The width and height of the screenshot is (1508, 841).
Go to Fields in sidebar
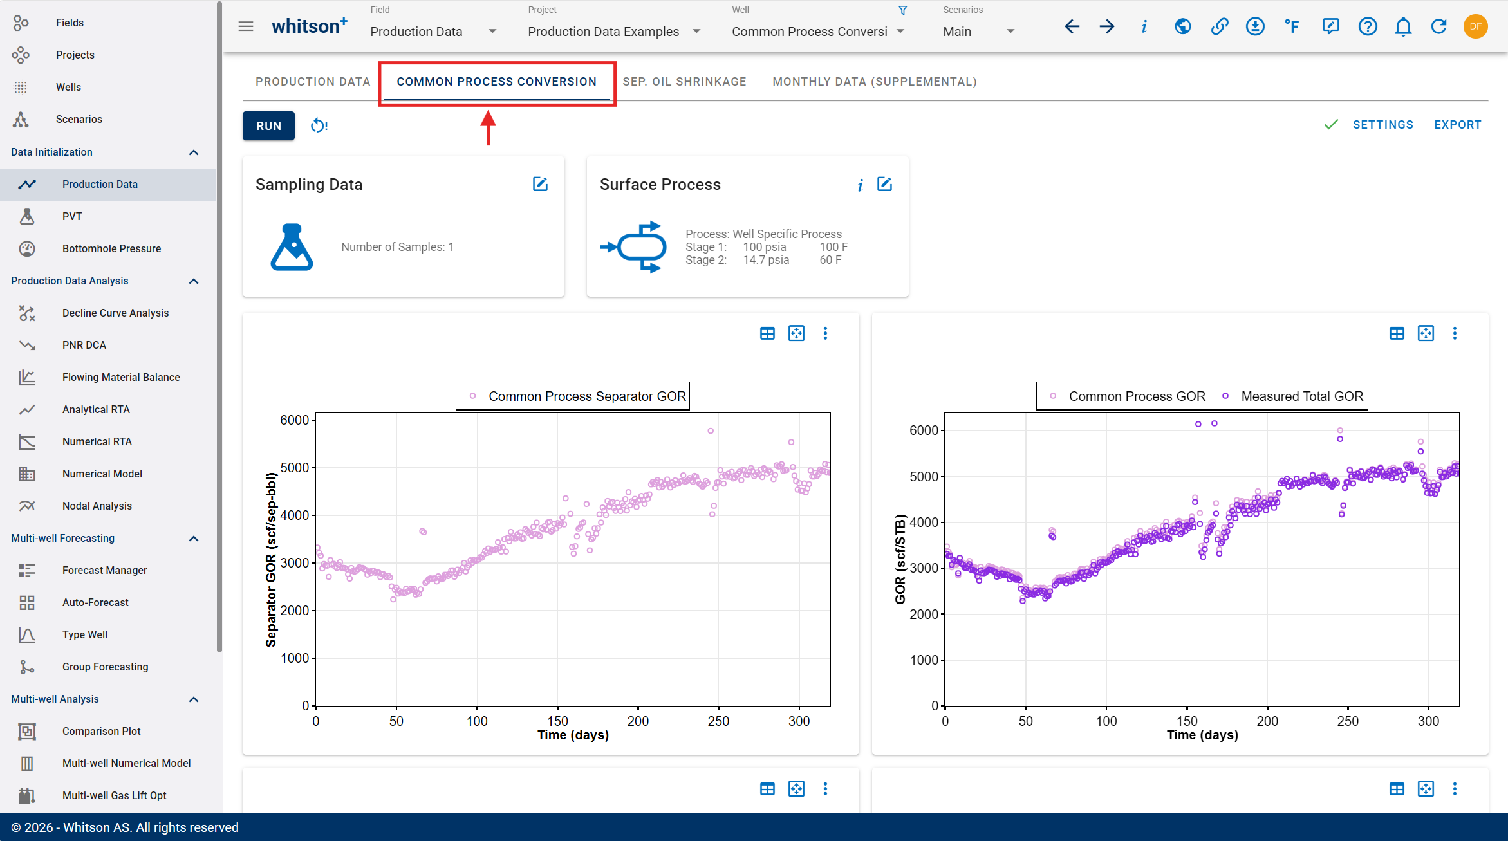pyautogui.click(x=108, y=23)
